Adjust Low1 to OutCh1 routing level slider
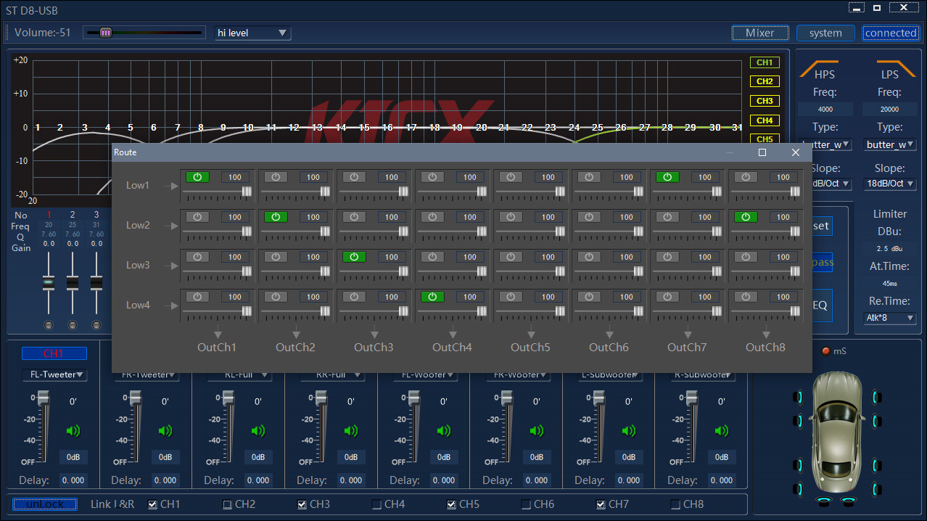This screenshot has width=927, height=521. click(218, 191)
